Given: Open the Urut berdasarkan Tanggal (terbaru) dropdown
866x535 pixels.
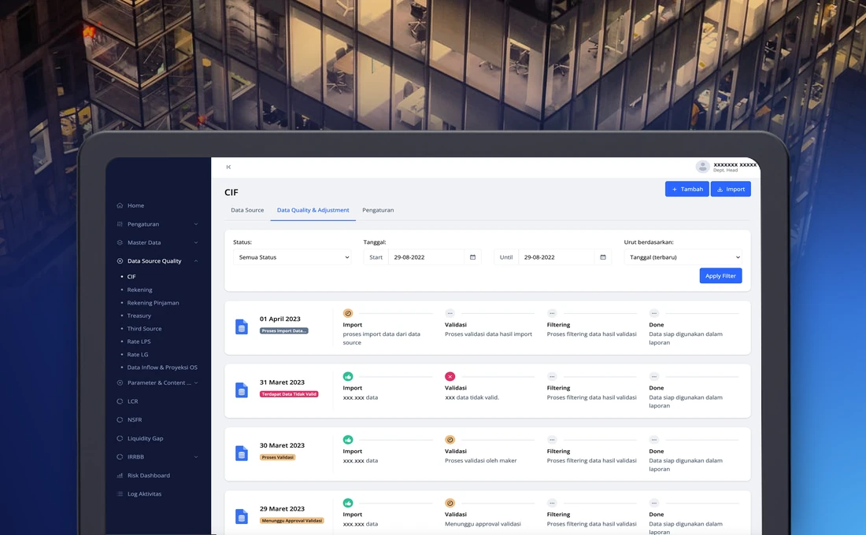Looking at the screenshot, I should click(683, 257).
